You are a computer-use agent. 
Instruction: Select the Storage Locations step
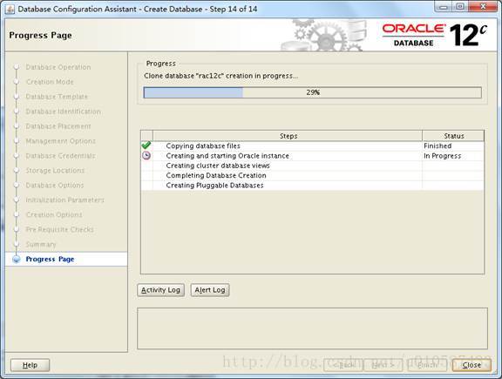pyautogui.click(x=55, y=170)
